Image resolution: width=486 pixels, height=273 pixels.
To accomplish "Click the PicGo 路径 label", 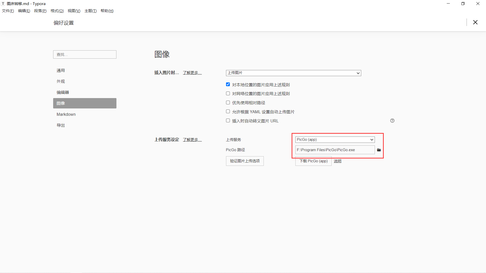I will [235, 150].
